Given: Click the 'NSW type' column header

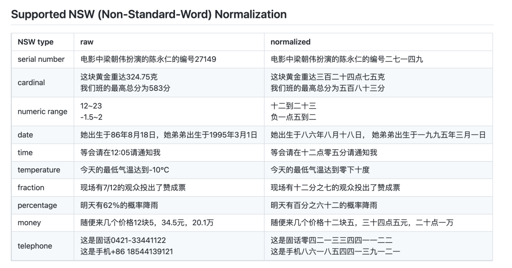Looking at the screenshot, I should point(36,42).
